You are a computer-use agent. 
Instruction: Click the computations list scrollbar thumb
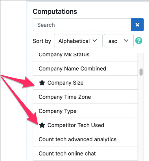pos(141,72)
